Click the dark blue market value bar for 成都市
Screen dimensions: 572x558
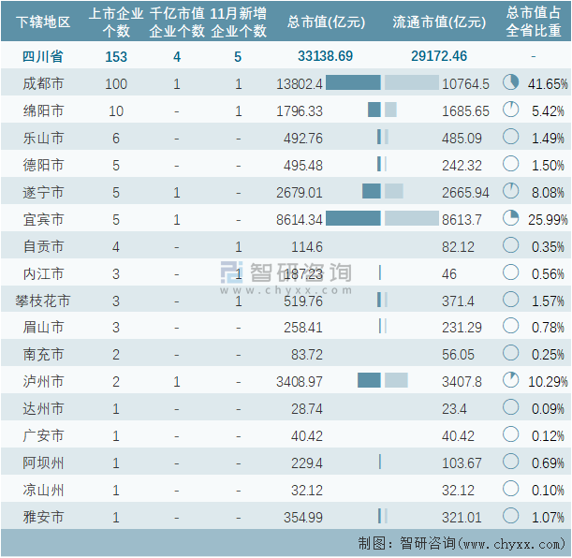(x=353, y=83)
